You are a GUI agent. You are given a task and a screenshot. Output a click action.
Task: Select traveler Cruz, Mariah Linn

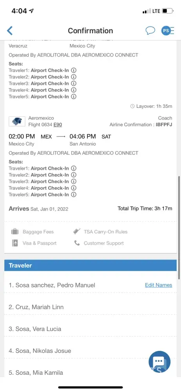click(90, 307)
